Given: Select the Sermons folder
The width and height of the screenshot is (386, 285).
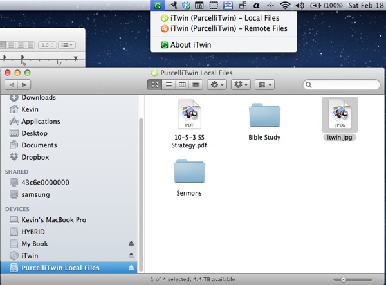Looking at the screenshot, I should [x=189, y=170].
